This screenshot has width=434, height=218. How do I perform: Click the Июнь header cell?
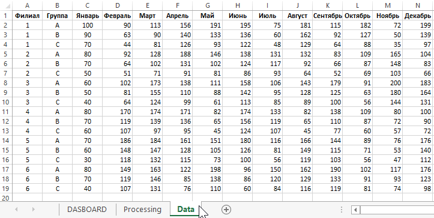pyautogui.click(x=238, y=16)
